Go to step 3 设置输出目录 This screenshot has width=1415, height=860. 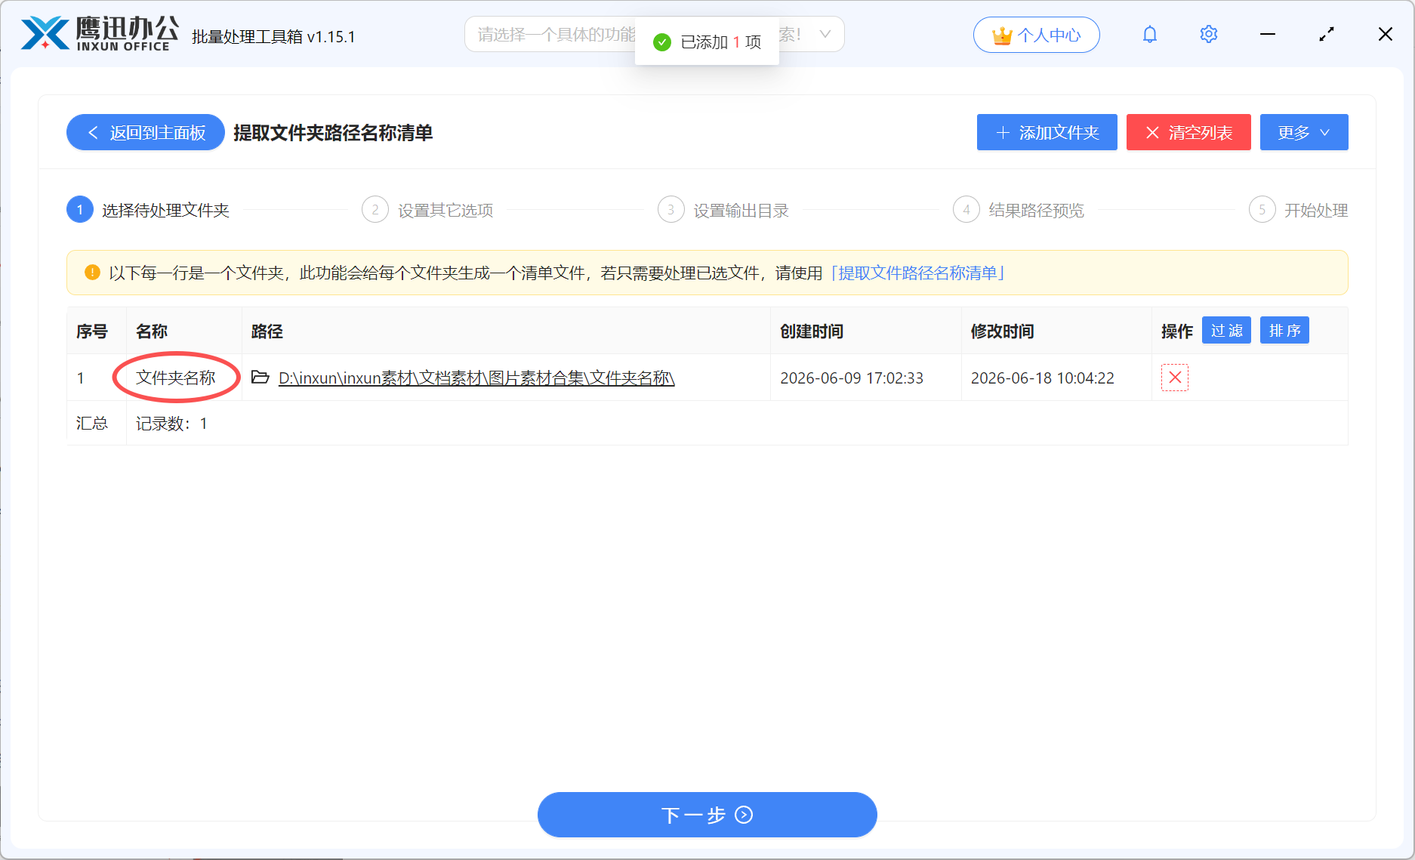coord(723,210)
